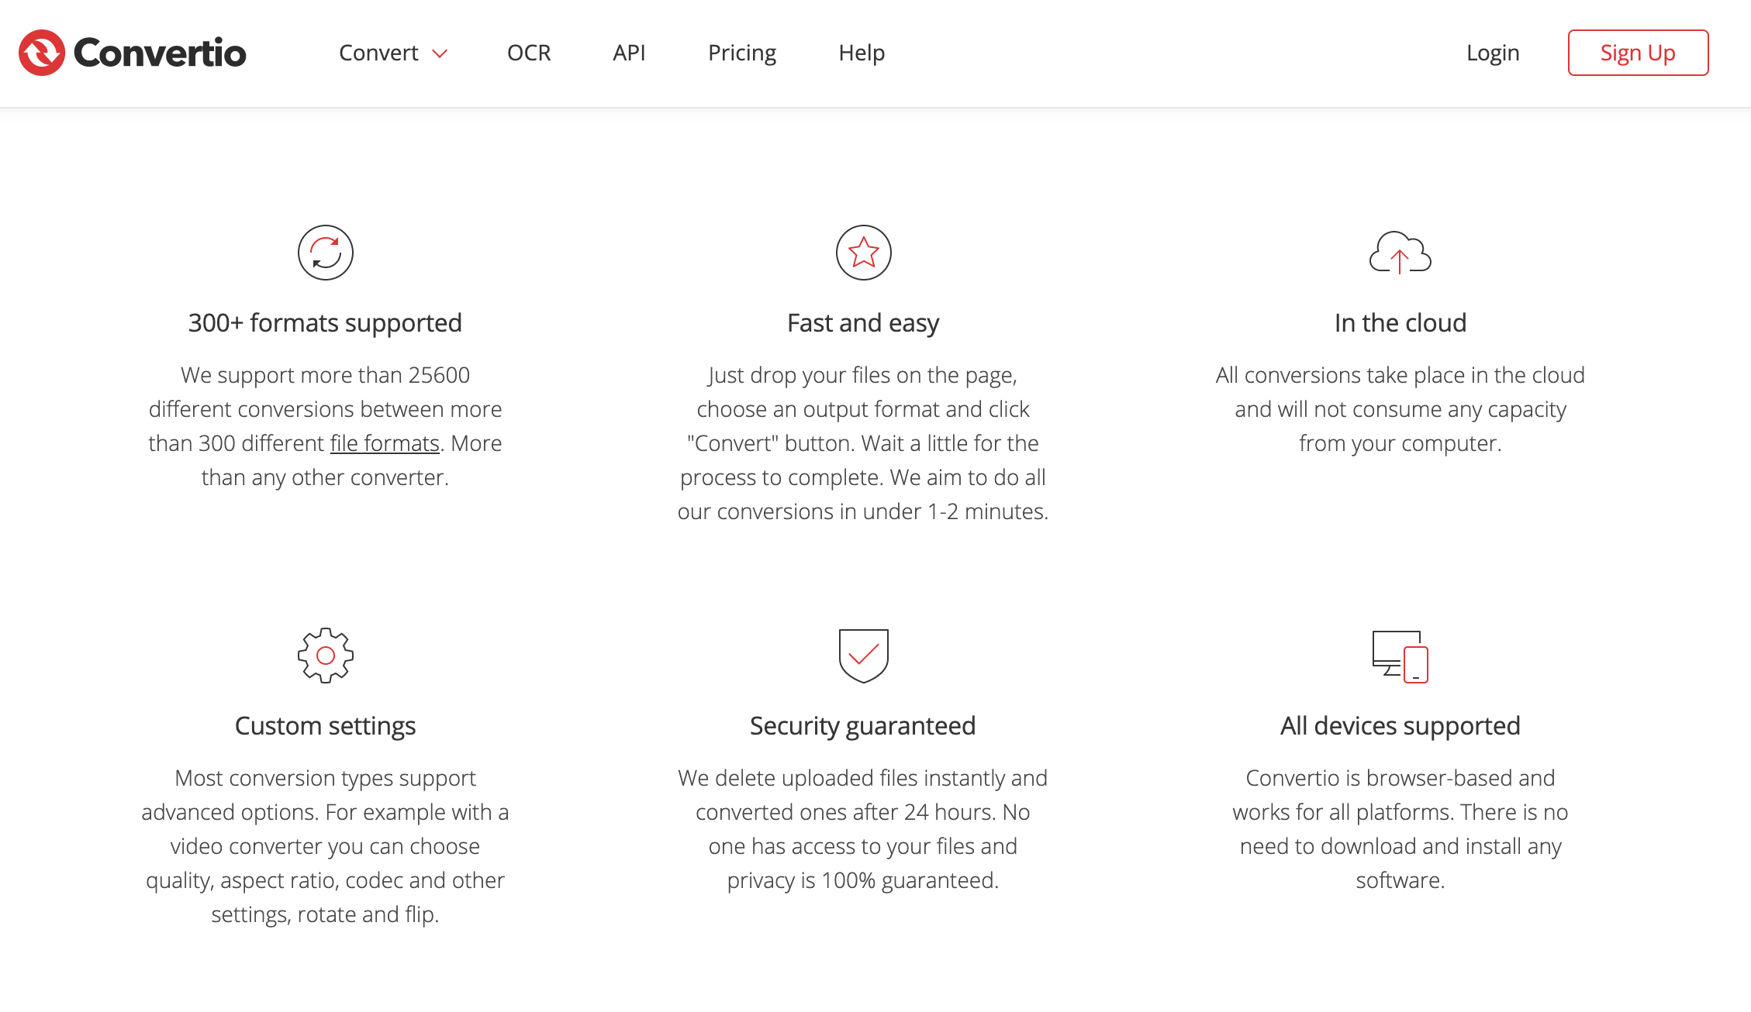Open the Pricing page
This screenshot has height=1012, width=1751.
click(741, 53)
